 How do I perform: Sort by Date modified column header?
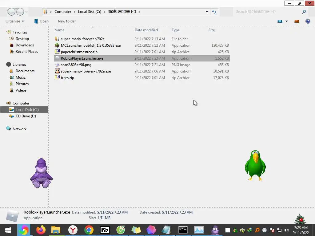pos(146,30)
